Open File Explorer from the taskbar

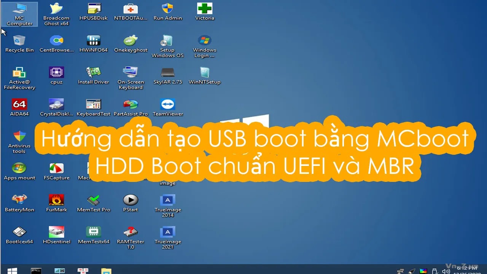106,271
